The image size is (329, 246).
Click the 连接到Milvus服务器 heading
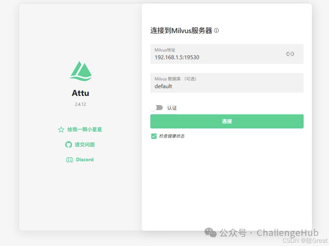coord(181,30)
